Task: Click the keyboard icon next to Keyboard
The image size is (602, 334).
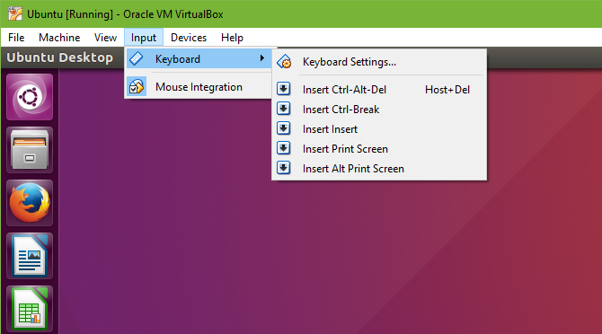Action: click(137, 58)
